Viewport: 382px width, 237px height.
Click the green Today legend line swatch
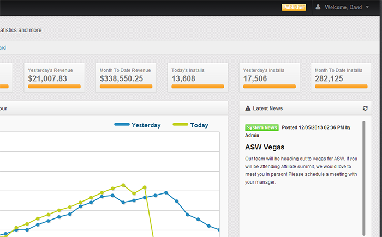(180, 124)
